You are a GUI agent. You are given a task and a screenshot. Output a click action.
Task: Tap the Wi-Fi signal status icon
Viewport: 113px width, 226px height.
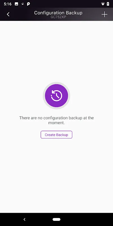pos(103,4)
